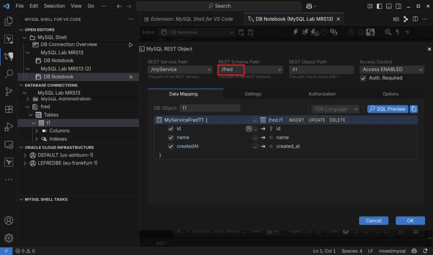This screenshot has height=255, width=433.
Task: Expand LEFREDBE (eu-frankfurt-1) profile
Action: coord(25,163)
